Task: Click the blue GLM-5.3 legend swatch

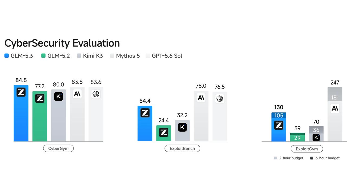Action: (7, 56)
